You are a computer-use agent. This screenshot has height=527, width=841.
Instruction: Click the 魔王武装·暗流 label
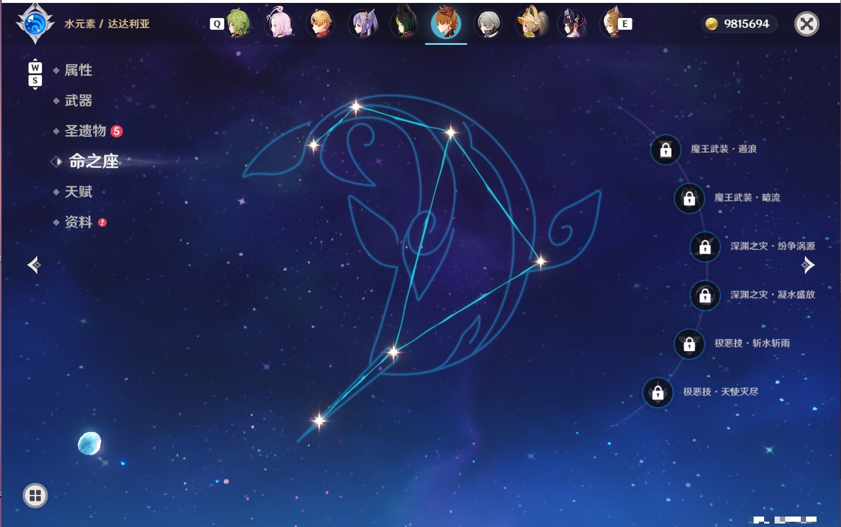click(747, 197)
